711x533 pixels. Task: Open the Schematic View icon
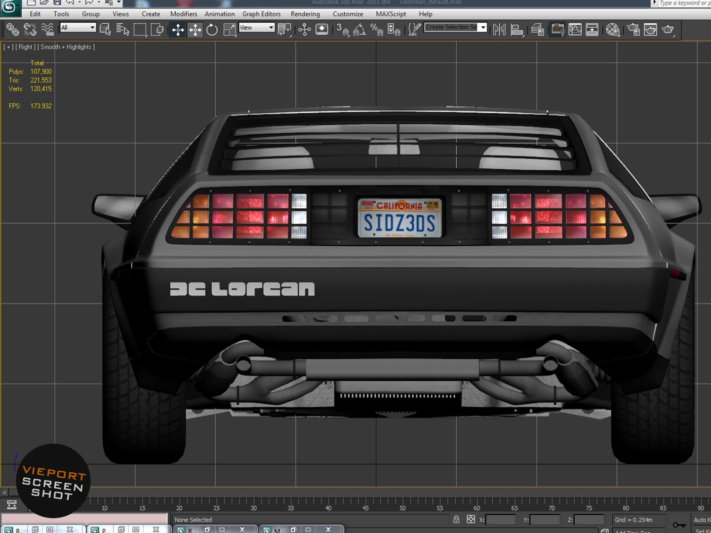tap(592, 30)
